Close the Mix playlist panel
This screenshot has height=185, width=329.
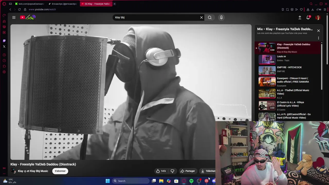pyautogui.click(x=318, y=31)
